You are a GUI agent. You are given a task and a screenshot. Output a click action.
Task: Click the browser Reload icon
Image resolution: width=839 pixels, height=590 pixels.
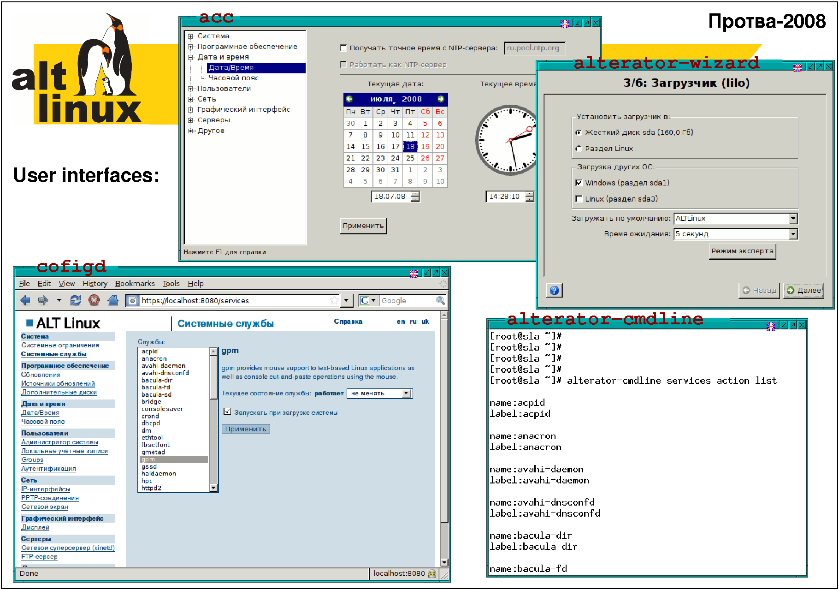tap(76, 301)
